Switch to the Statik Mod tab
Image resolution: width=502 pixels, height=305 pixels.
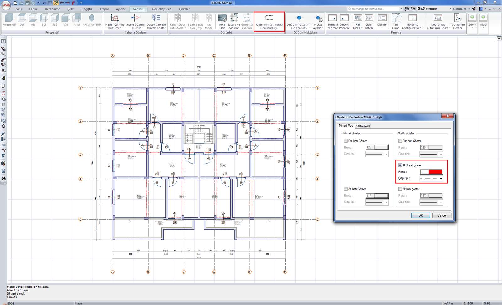pos(363,126)
